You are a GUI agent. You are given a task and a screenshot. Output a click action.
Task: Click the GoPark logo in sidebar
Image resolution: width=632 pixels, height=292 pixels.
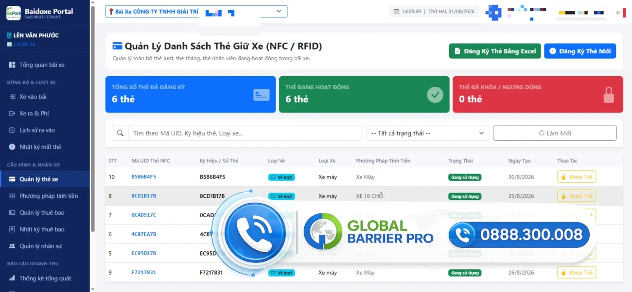click(14, 13)
